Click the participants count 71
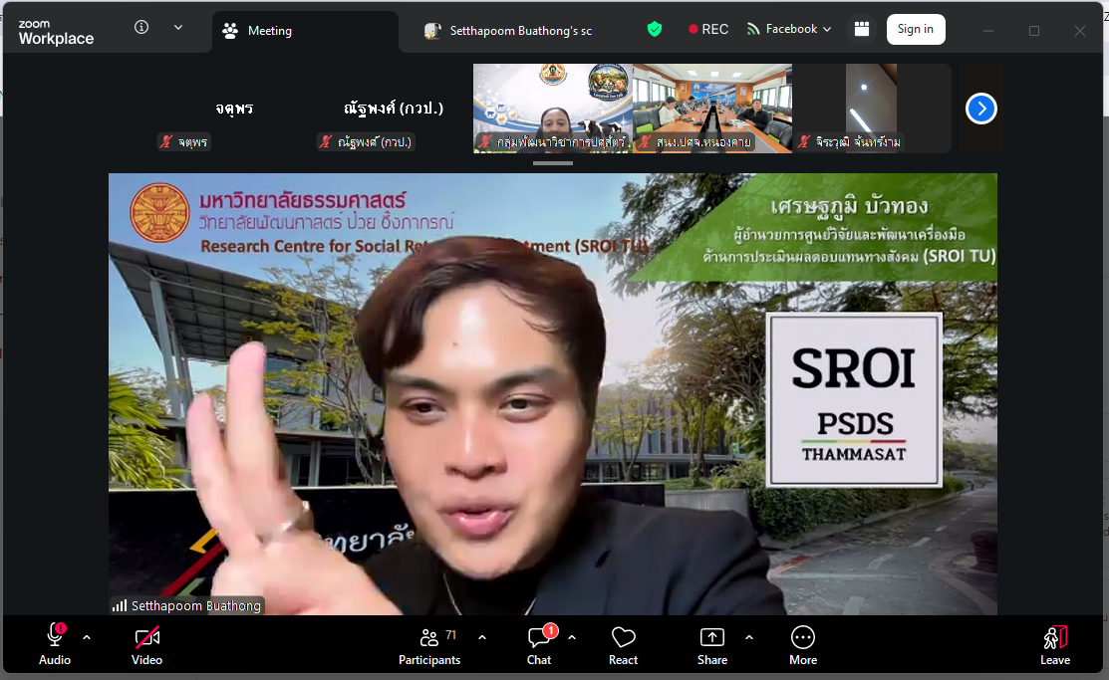The width and height of the screenshot is (1109, 680). pos(450,635)
